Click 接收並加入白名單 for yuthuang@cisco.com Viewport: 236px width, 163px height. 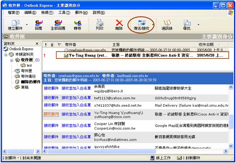(x=76, y=114)
